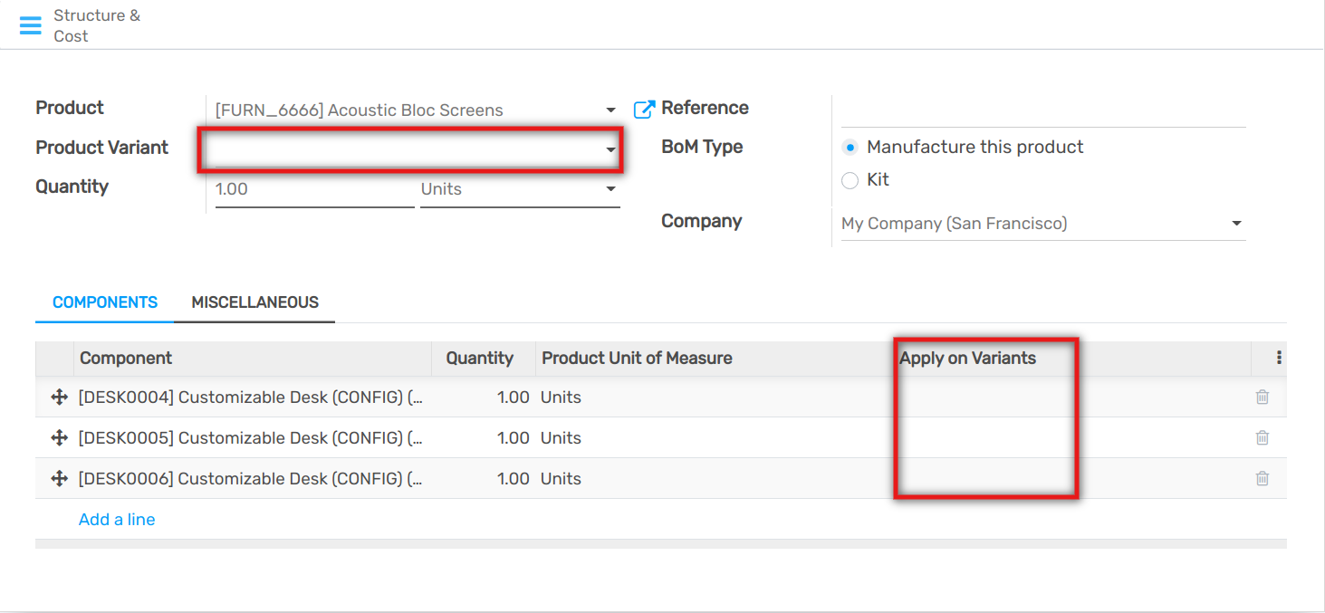
Task: Click the Quantity input field
Action: [313, 189]
